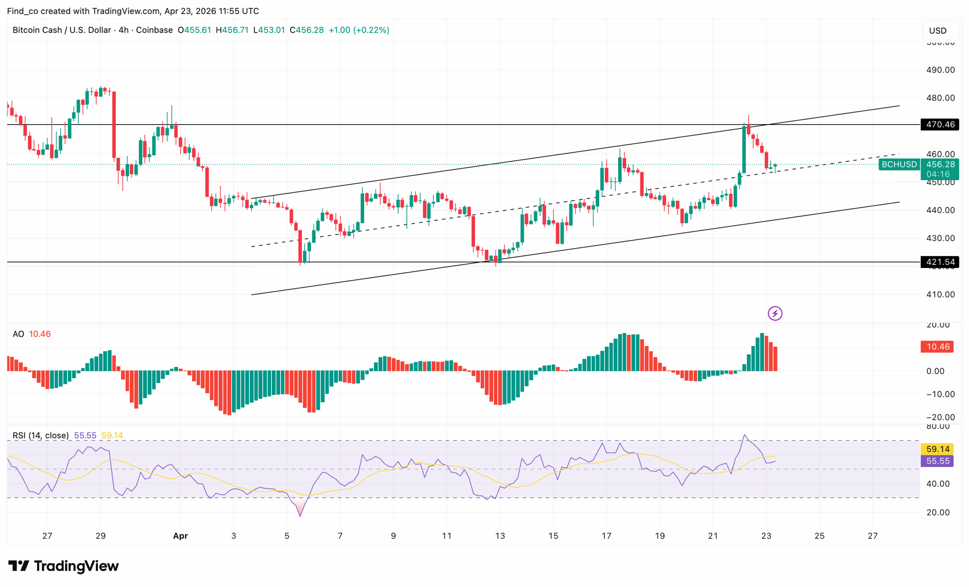Click the 421.54 horizontal line price label
This screenshot has width=969, height=587.
pyautogui.click(x=939, y=262)
